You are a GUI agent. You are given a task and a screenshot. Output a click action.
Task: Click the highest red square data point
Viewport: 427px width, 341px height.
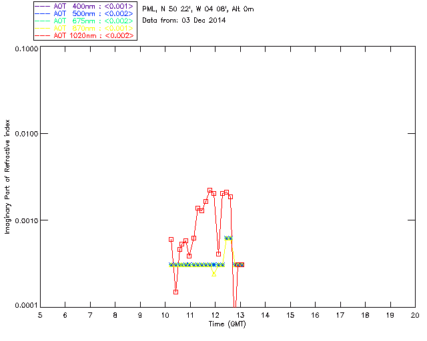(x=209, y=190)
